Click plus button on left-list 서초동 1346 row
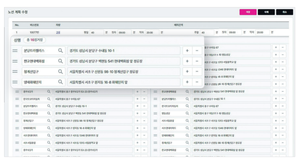Screen dimensions: 304x167 pyautogui.click(x=138, y=135)
